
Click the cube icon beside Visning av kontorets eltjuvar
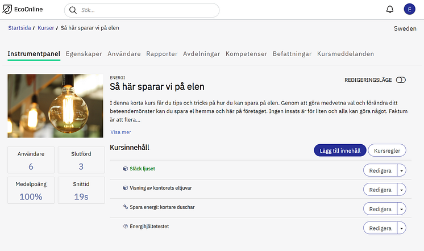coord(126,188)
